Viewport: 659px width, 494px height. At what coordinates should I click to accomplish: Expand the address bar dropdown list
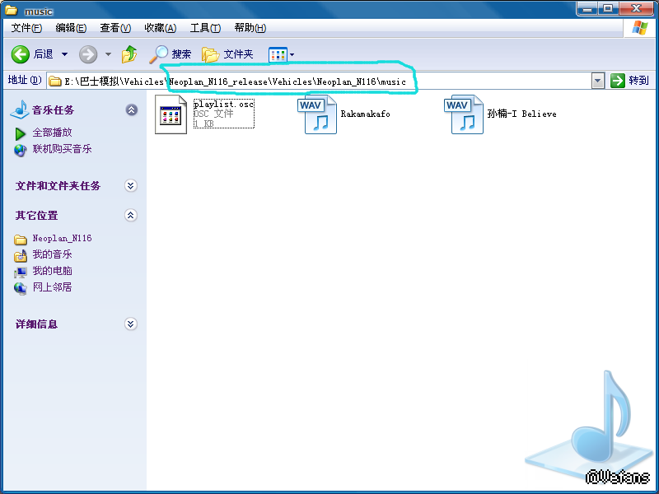pyautogui.click(x=598, y=81)
